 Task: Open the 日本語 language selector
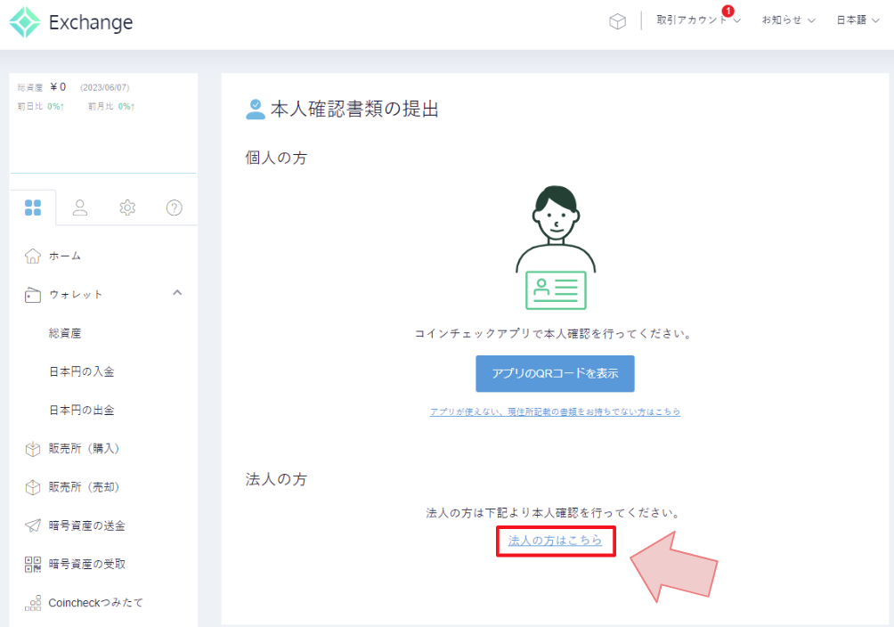click(857, 20)
